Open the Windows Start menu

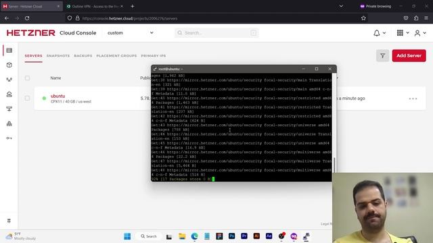point(127,236)
